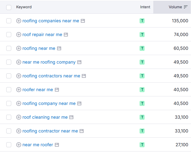Click the plus icon for near me roofer

click(x=19, y=145)
